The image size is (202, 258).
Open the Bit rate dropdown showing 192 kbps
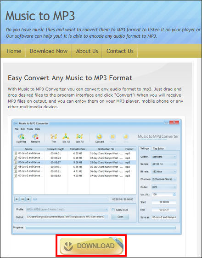(x=164, y=171)
